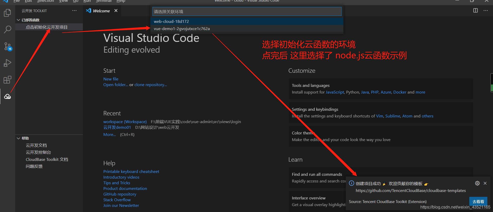
Task: Open the cloudbase-templates GitHub URL
Action: [411, 190]
